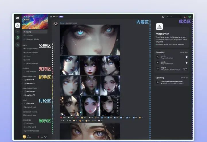207x142 pixels.
Task: Open the Inbox icon in top bar
Action: [x=185, y=17]
